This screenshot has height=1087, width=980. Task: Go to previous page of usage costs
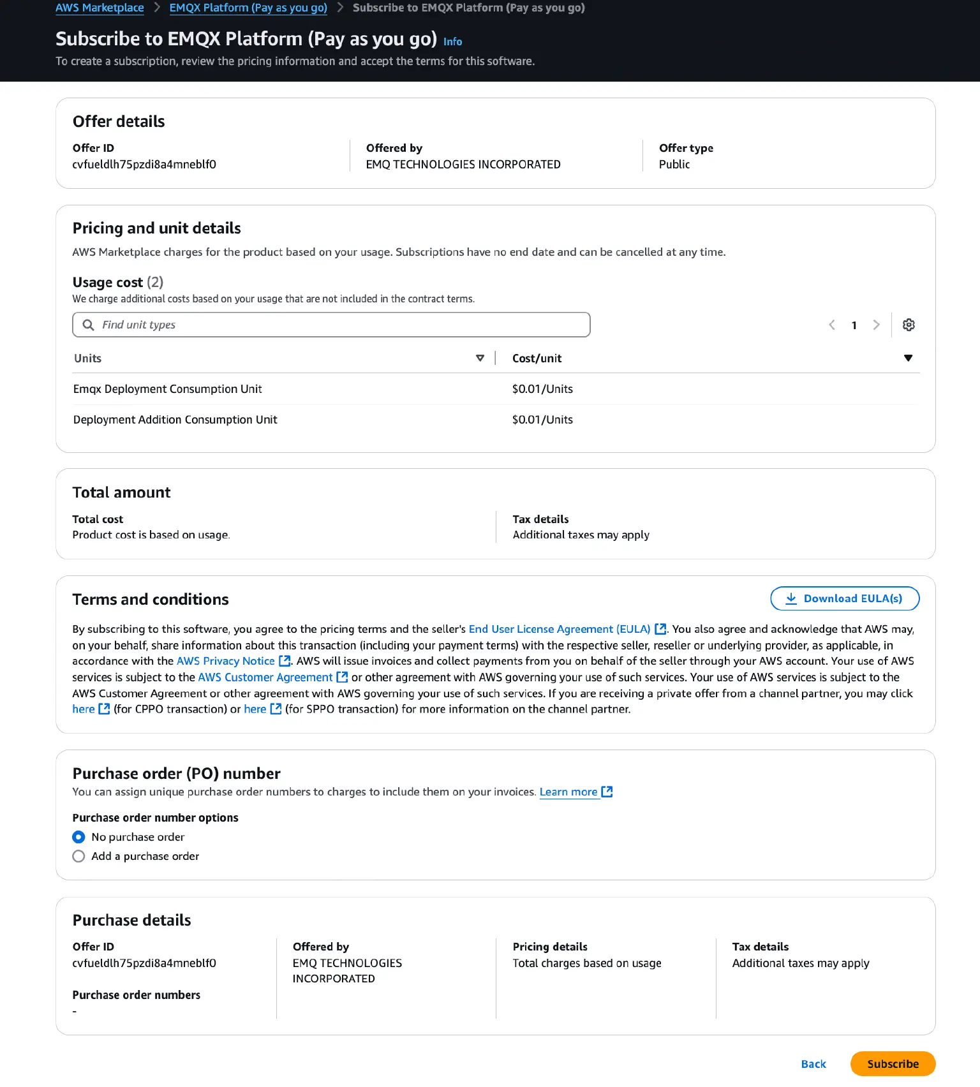click(x=832, y=325)
